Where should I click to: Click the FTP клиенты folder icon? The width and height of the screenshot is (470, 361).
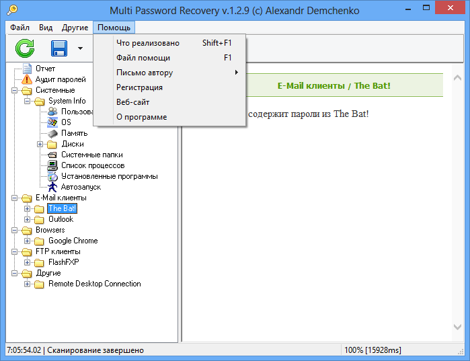click(x=27, y=251)
